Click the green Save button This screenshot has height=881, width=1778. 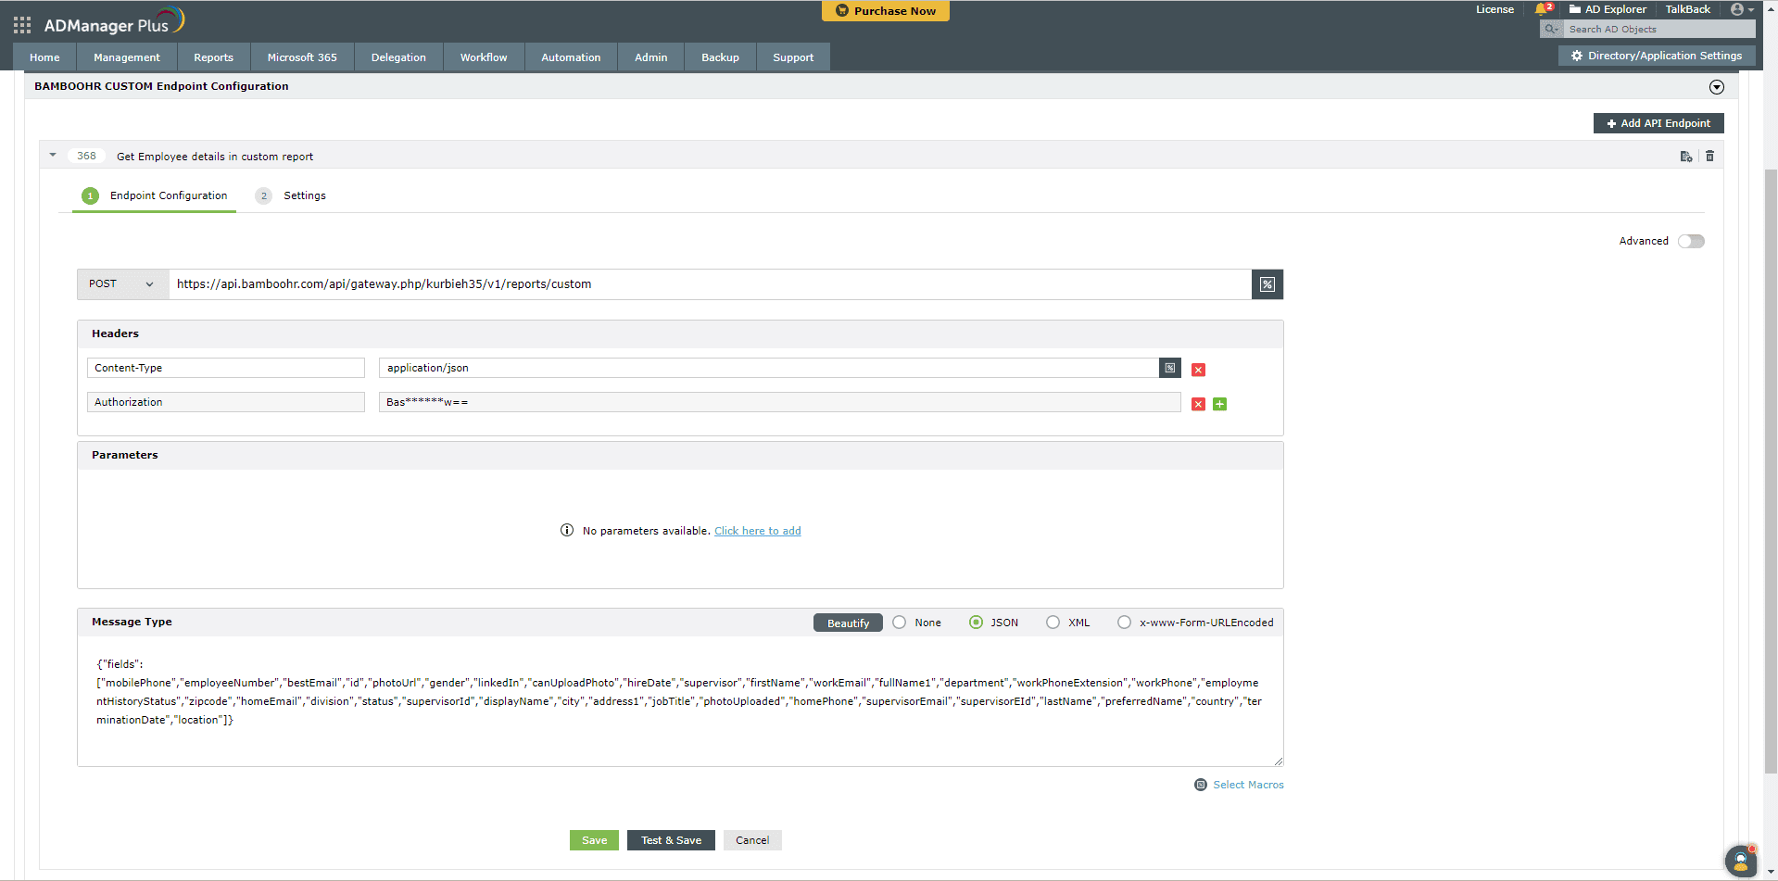pyautogui.click(x=594, y=840)
